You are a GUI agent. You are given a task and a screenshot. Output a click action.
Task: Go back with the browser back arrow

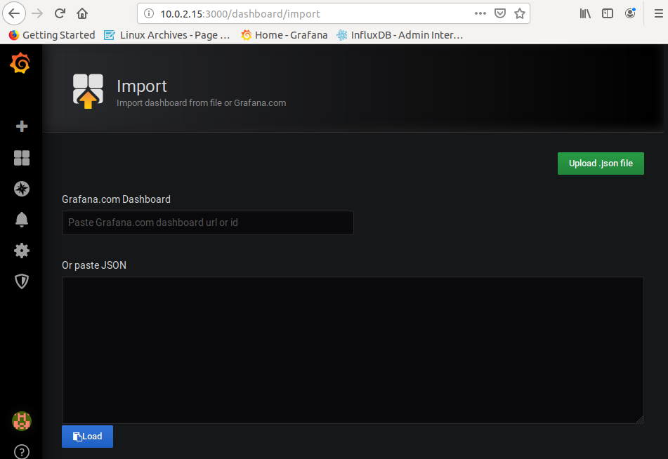point(14,13)
